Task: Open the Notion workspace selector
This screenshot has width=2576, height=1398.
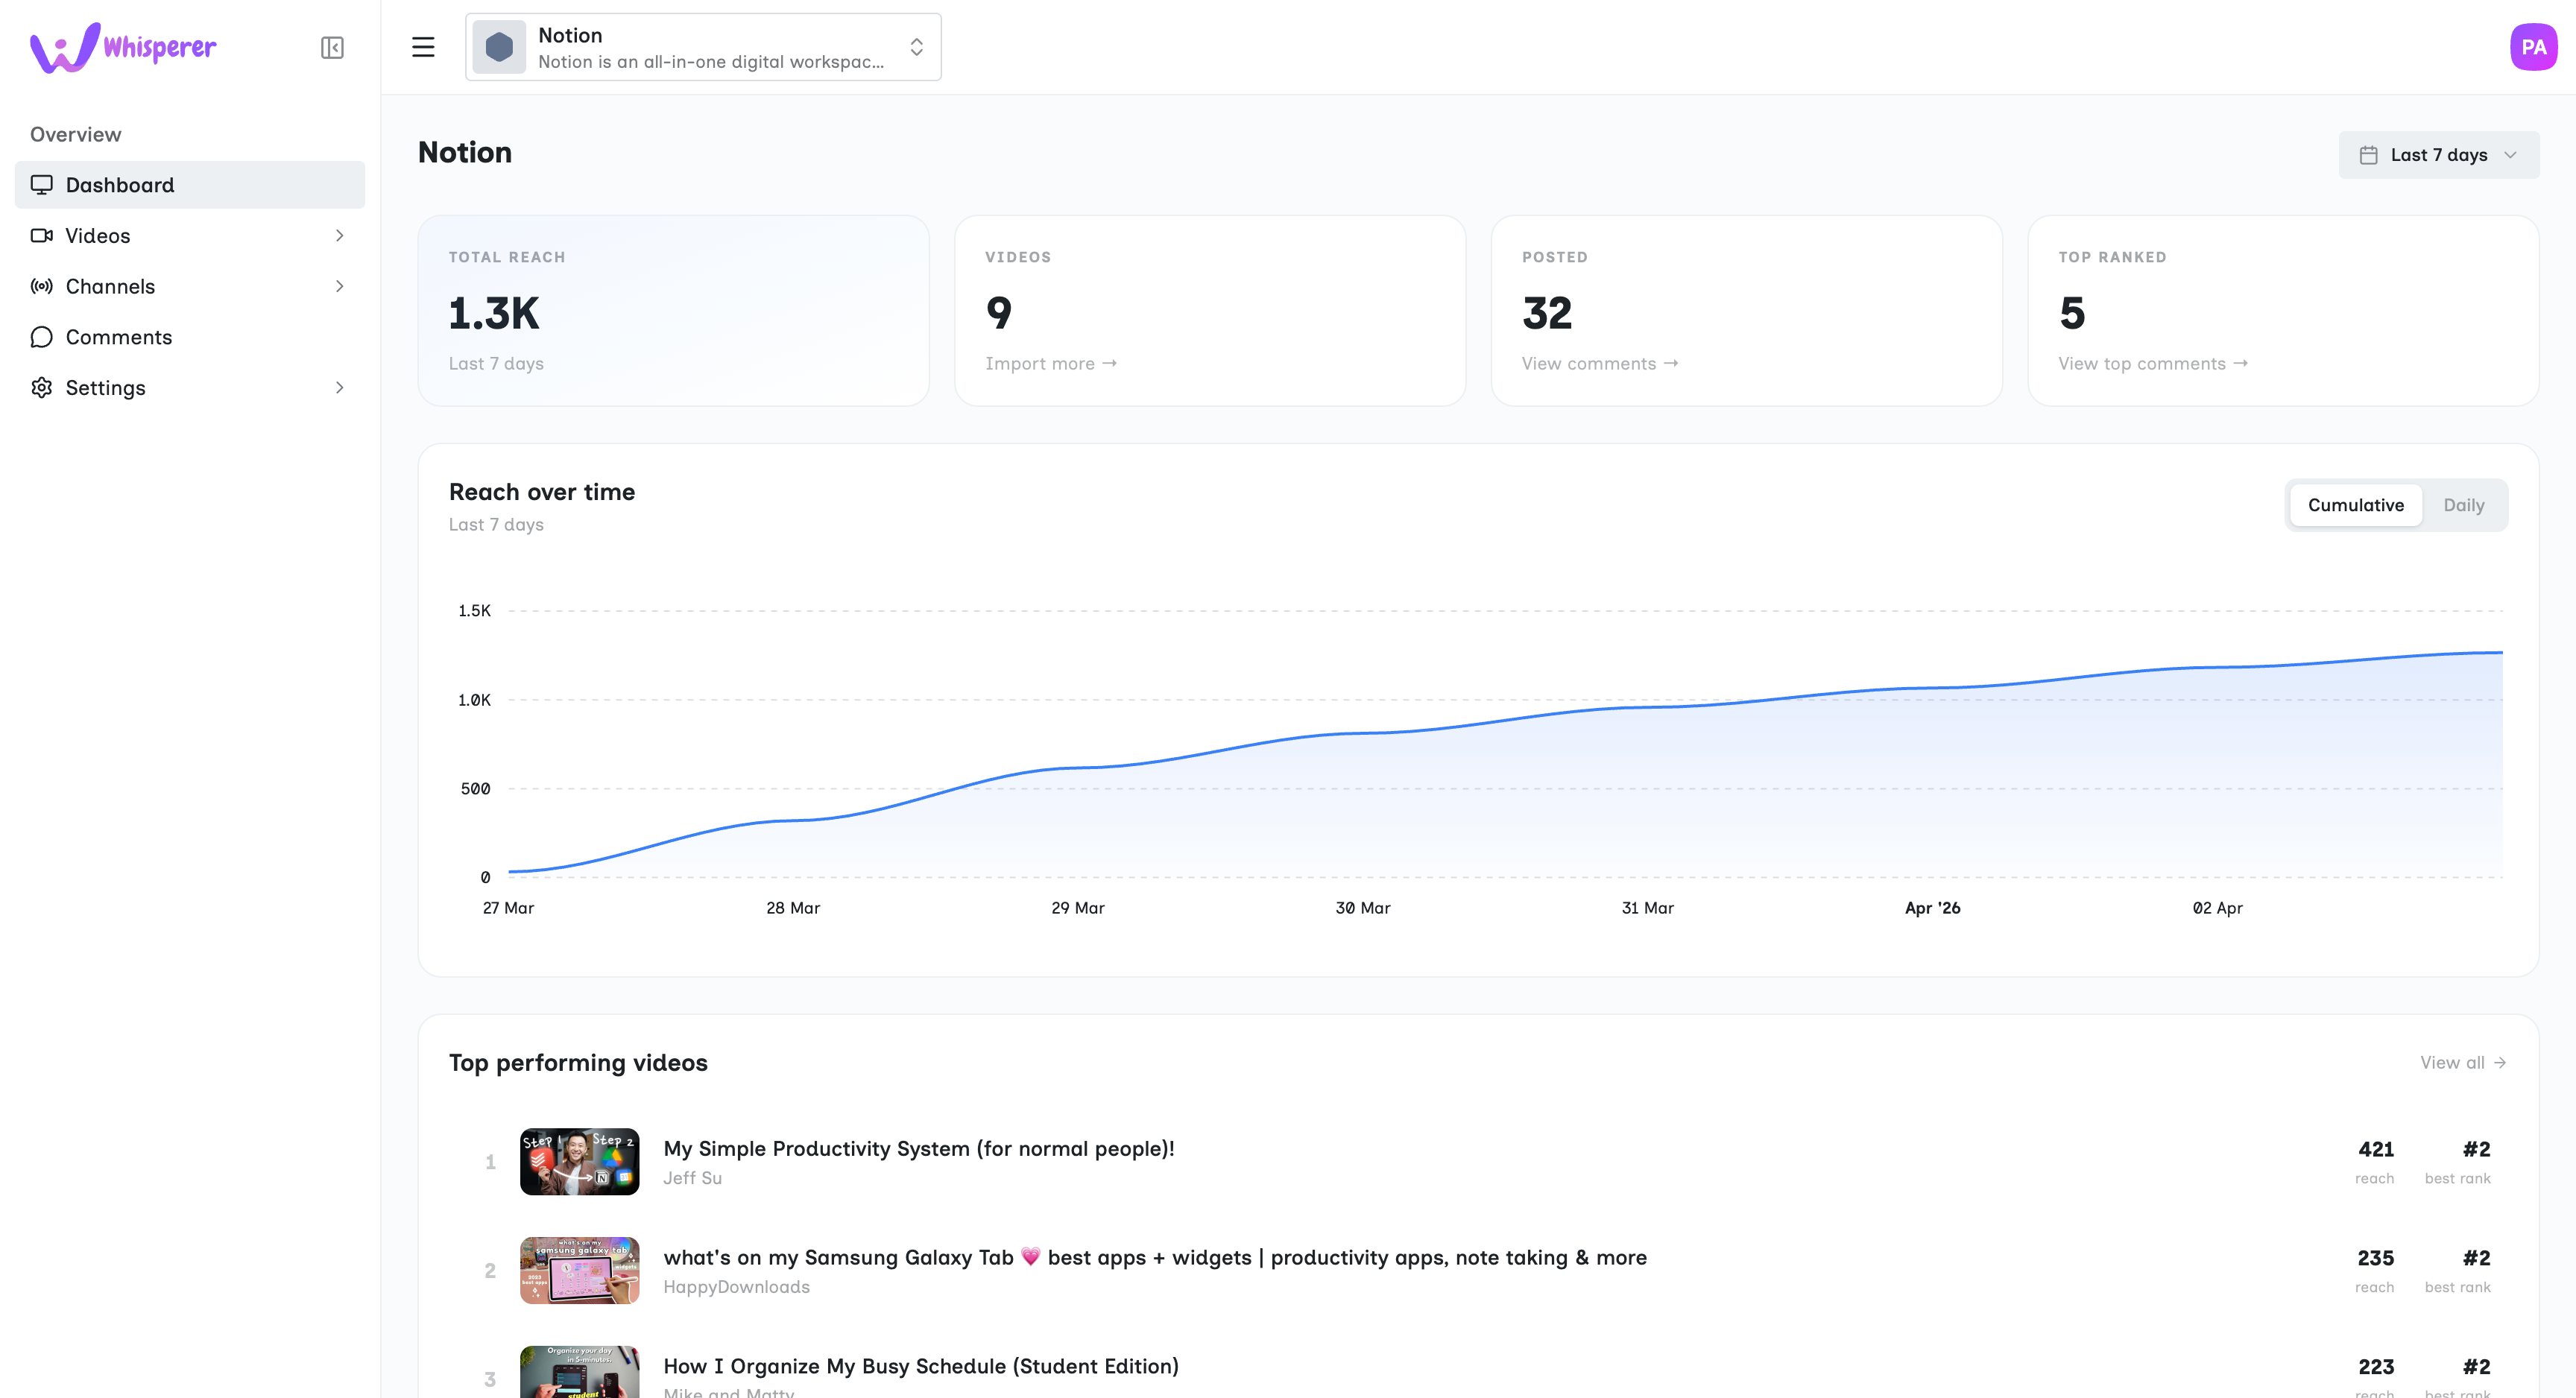Action: coord(703,47)
